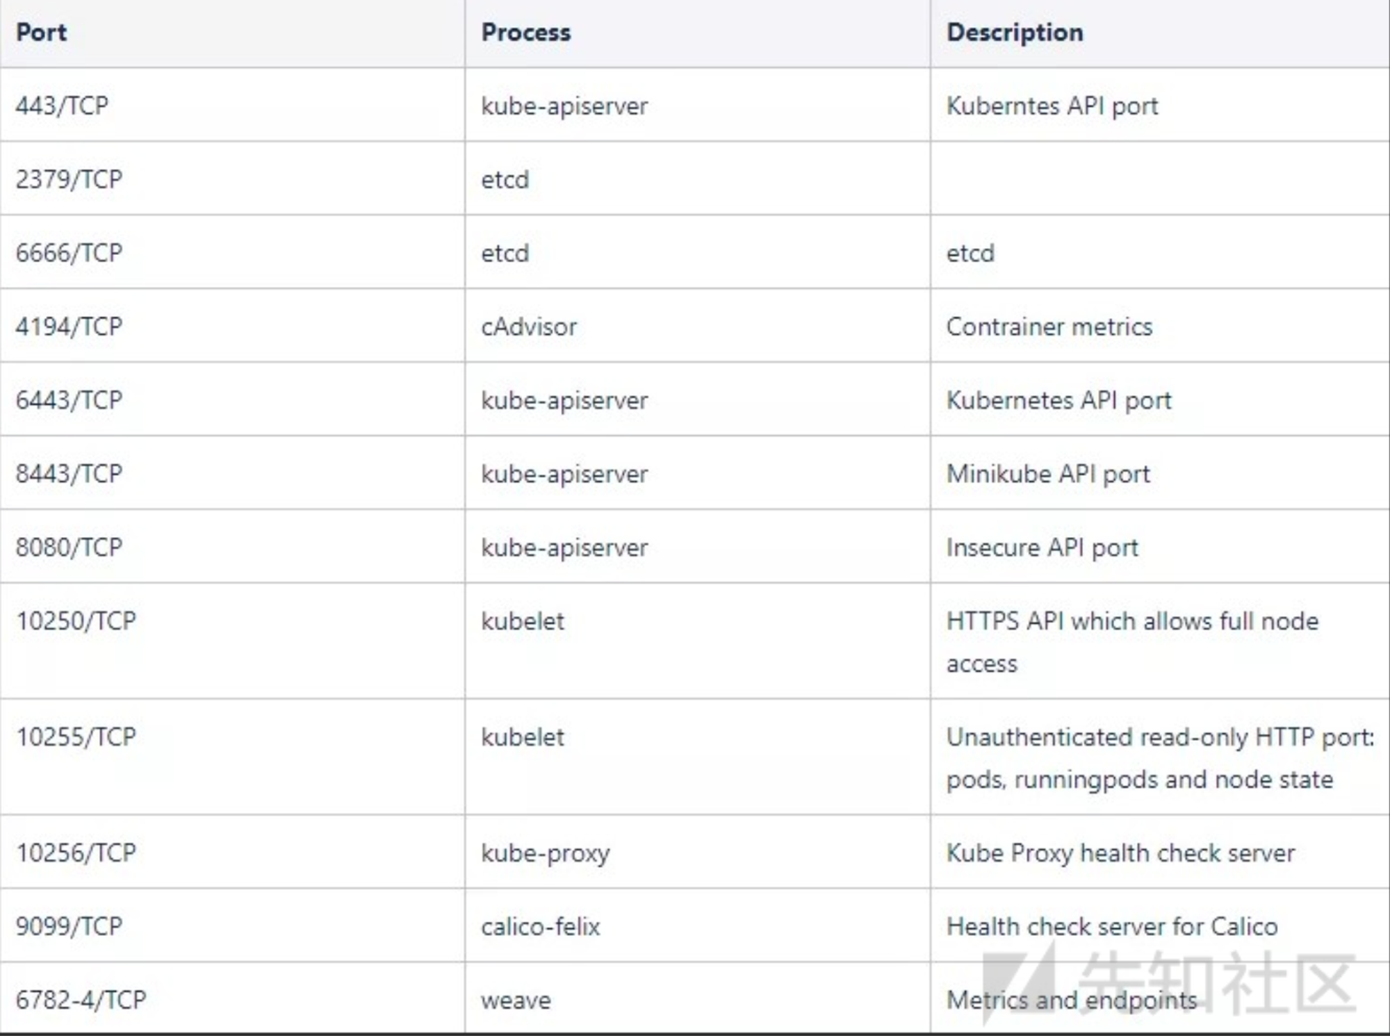
Task: Select the kube-proxy process cell
Action: pos(545,853)
